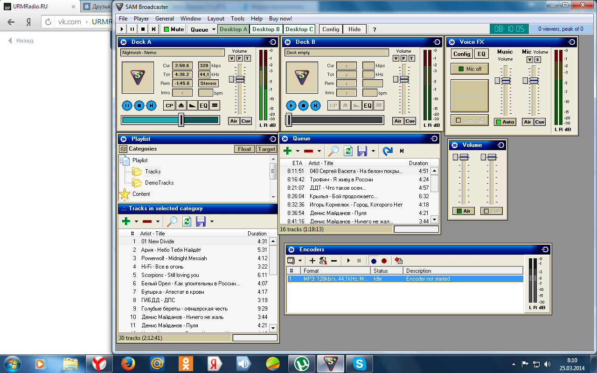Add tracks to Queue with green plus
The width and height of the screenshot is (597, 373).
tap(288, 151)
